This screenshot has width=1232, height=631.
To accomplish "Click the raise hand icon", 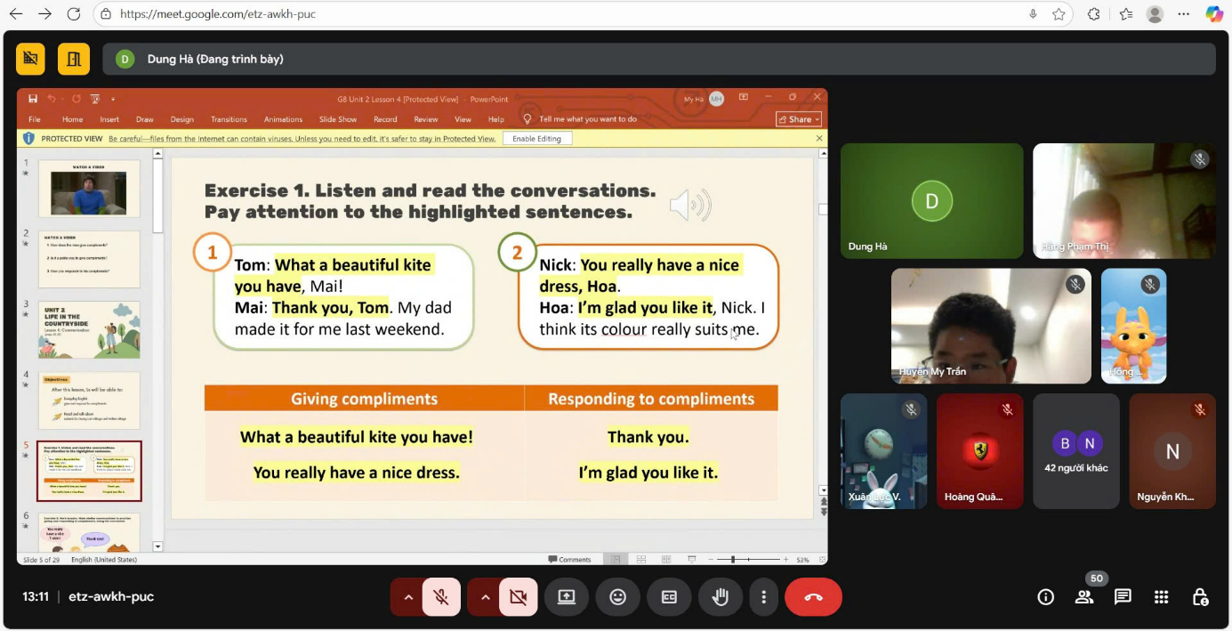I will pyautogui.click(x=721, y=597).
